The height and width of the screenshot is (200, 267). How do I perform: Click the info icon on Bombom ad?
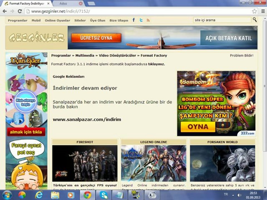[x=254, y=73]
